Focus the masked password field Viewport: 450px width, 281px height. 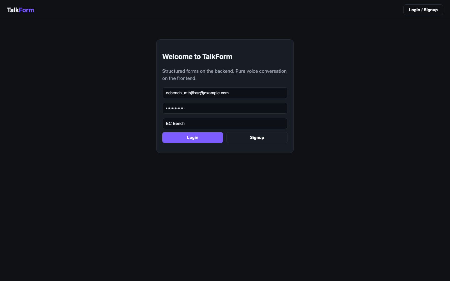225,108
